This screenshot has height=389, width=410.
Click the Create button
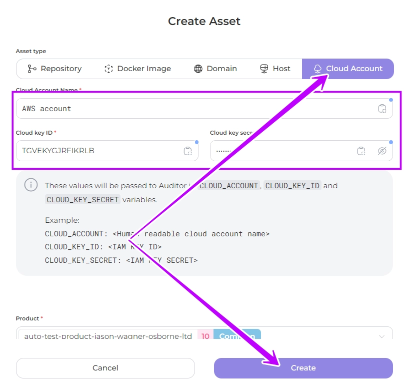(x=303, y=368)
